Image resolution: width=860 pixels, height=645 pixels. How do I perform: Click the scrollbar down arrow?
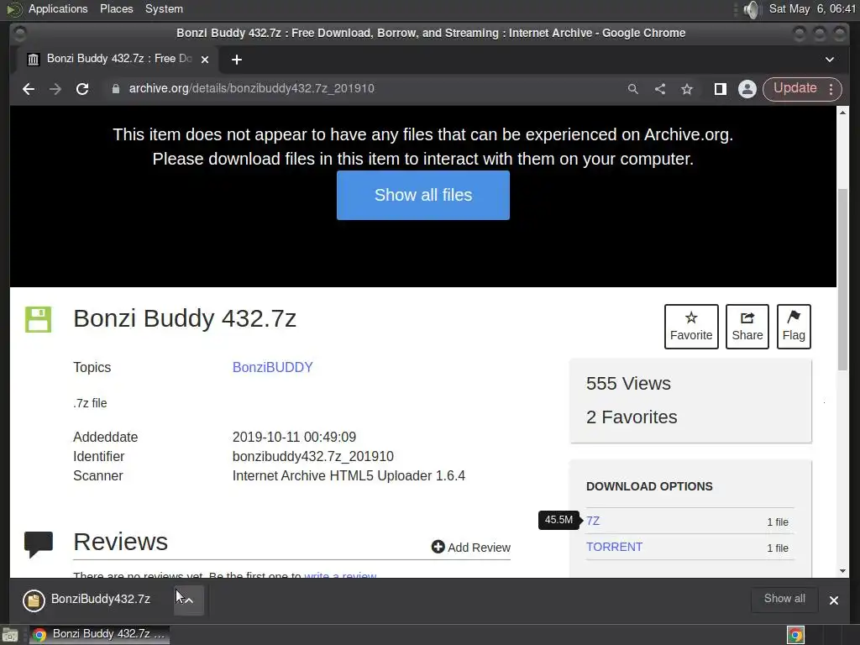pyautogui.click(x=842, y=571)
